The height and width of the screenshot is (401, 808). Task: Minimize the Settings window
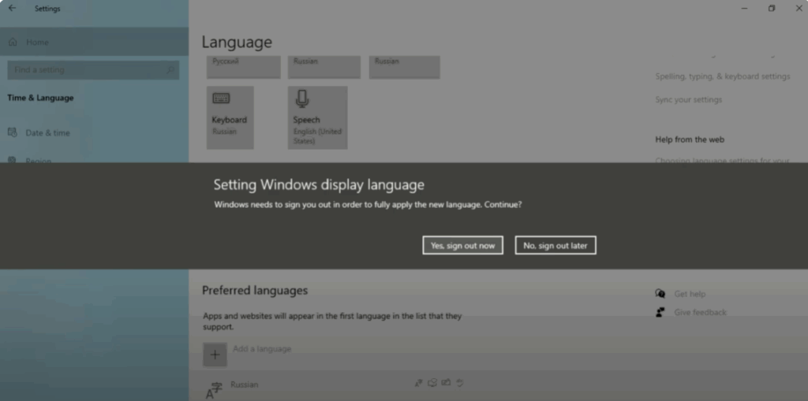[745, 8]
